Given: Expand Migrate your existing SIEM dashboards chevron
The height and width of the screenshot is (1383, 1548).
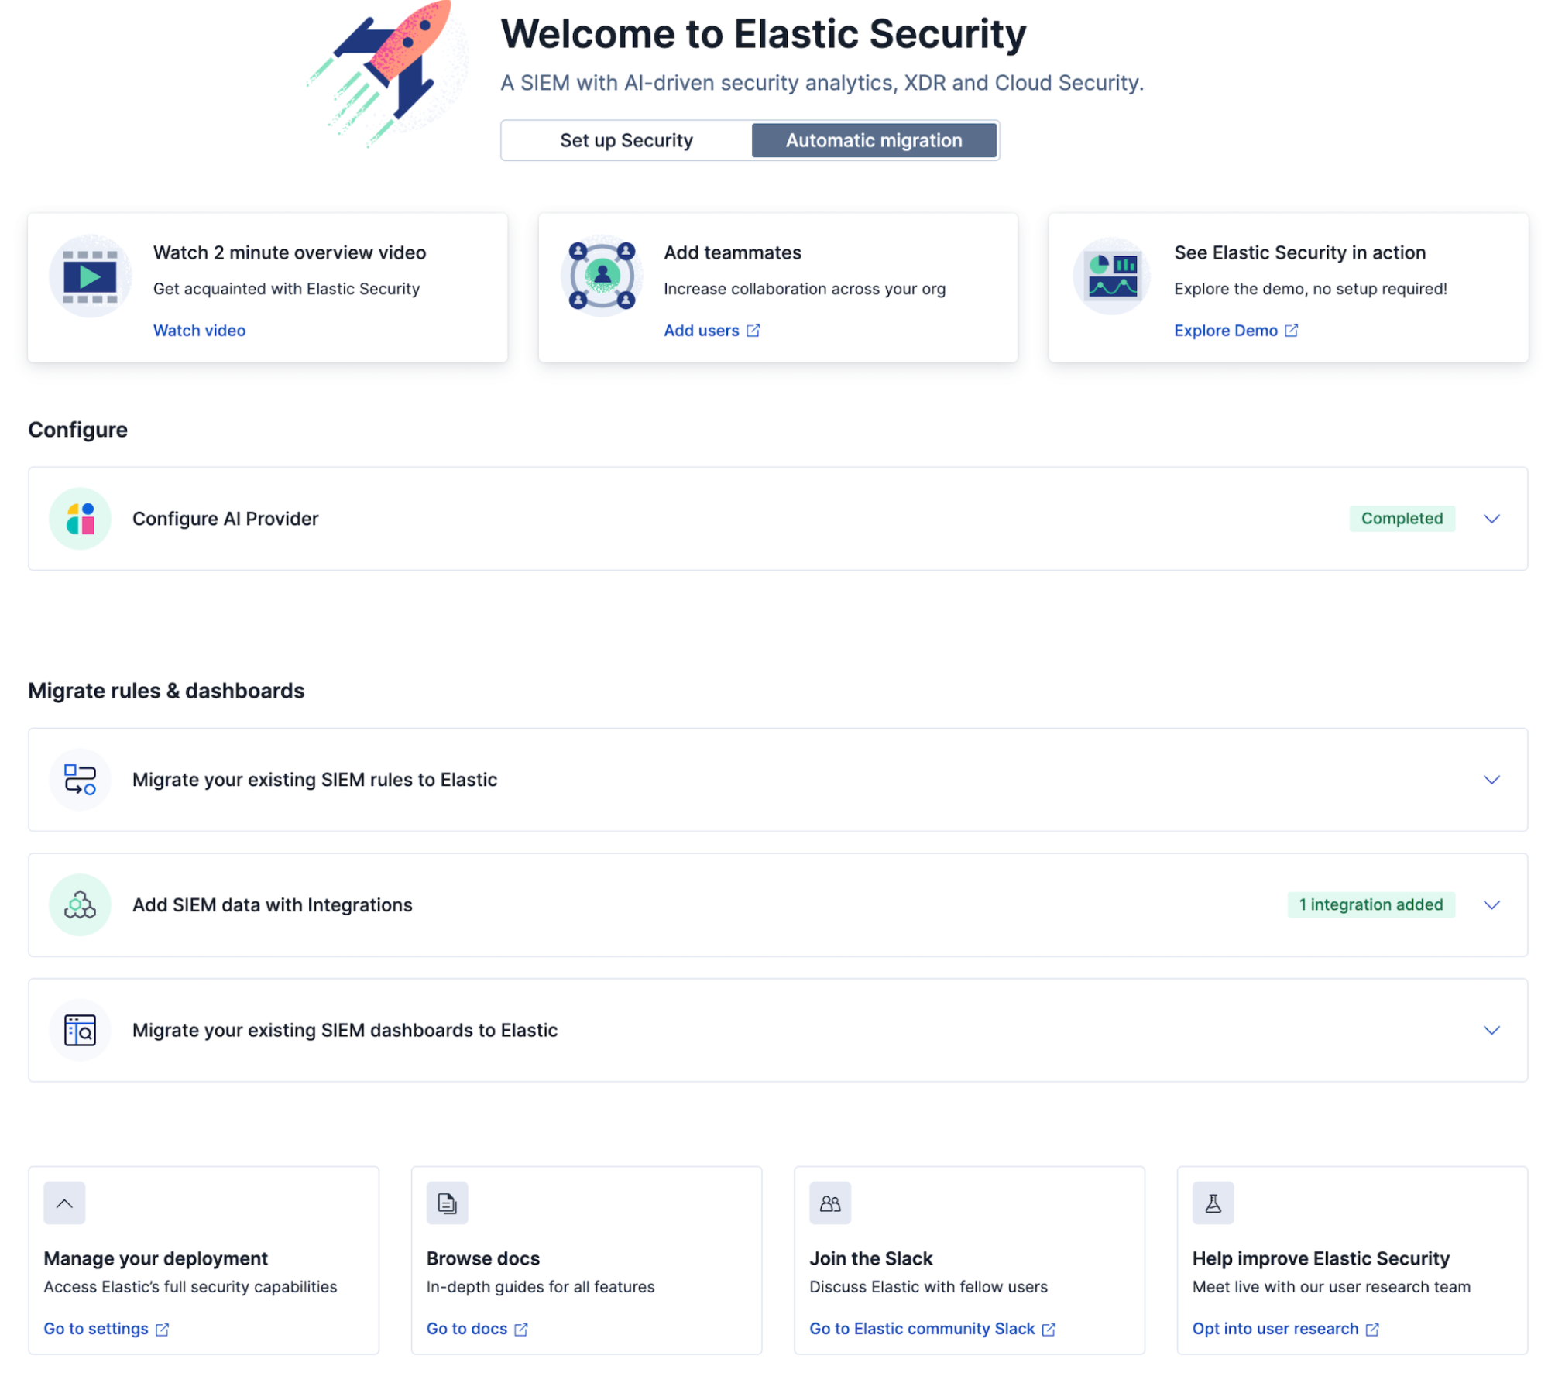Looking at the screenshot, I should (1492, 1031).
